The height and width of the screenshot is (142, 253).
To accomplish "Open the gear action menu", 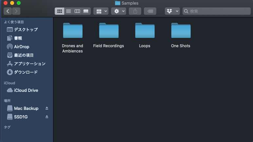I will (119, 11).
